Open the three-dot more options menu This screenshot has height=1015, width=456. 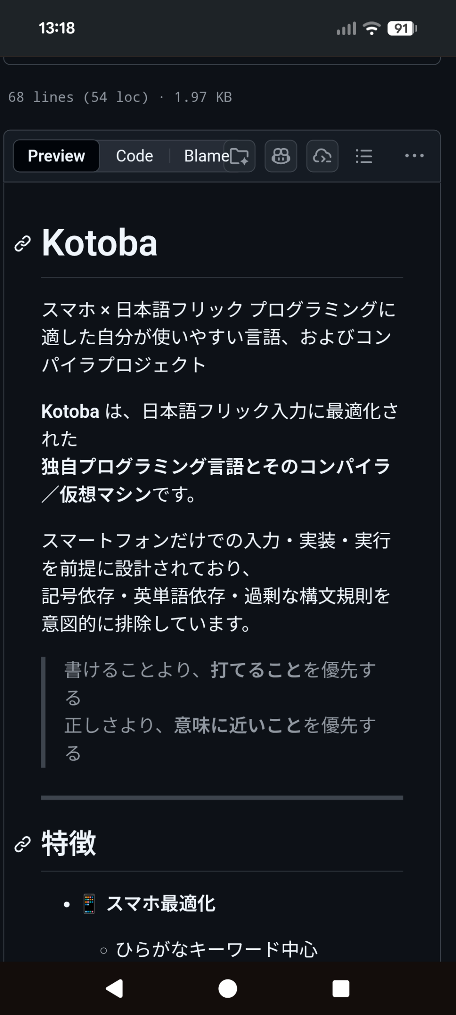[414, 156]
